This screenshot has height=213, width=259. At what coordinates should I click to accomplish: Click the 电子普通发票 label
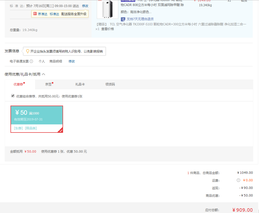pos(19,61)
